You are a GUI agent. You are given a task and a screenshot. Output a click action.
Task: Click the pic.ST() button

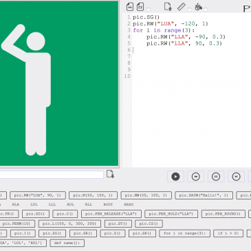coord(118,223)
